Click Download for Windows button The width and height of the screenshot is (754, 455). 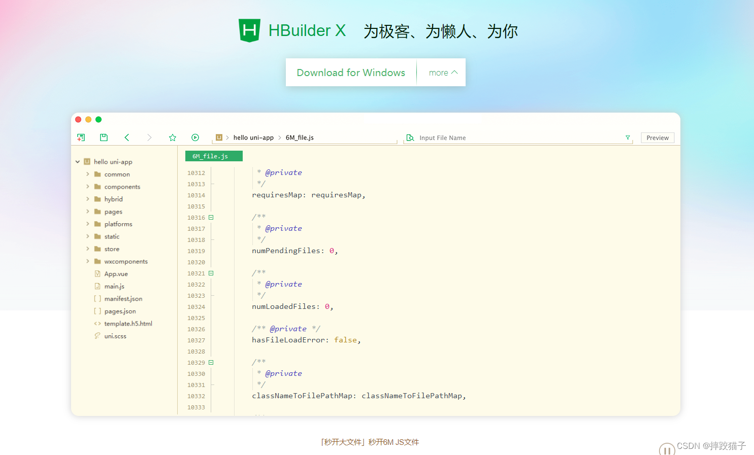click(x=351, y=73)
